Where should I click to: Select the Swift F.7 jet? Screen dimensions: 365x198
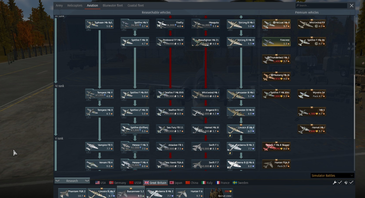205,164
